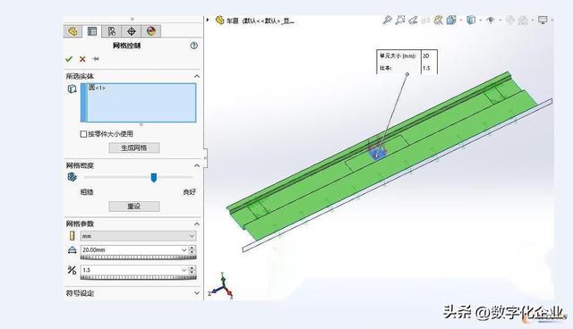Screen dimensions: 573x329
Task: Click the element size thumbwheel ruler
Action: 138,257
